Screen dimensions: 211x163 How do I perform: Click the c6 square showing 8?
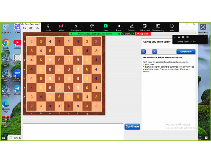point(50,60)
